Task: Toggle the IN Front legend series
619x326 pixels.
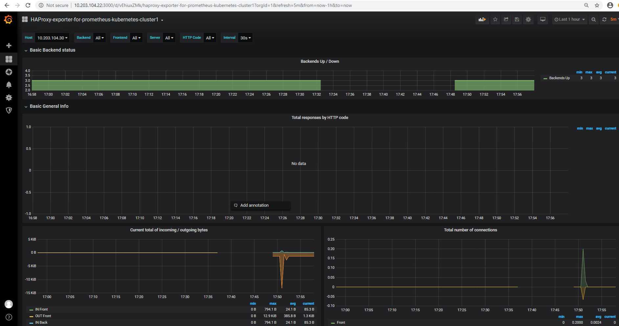Action: (41, 310)
